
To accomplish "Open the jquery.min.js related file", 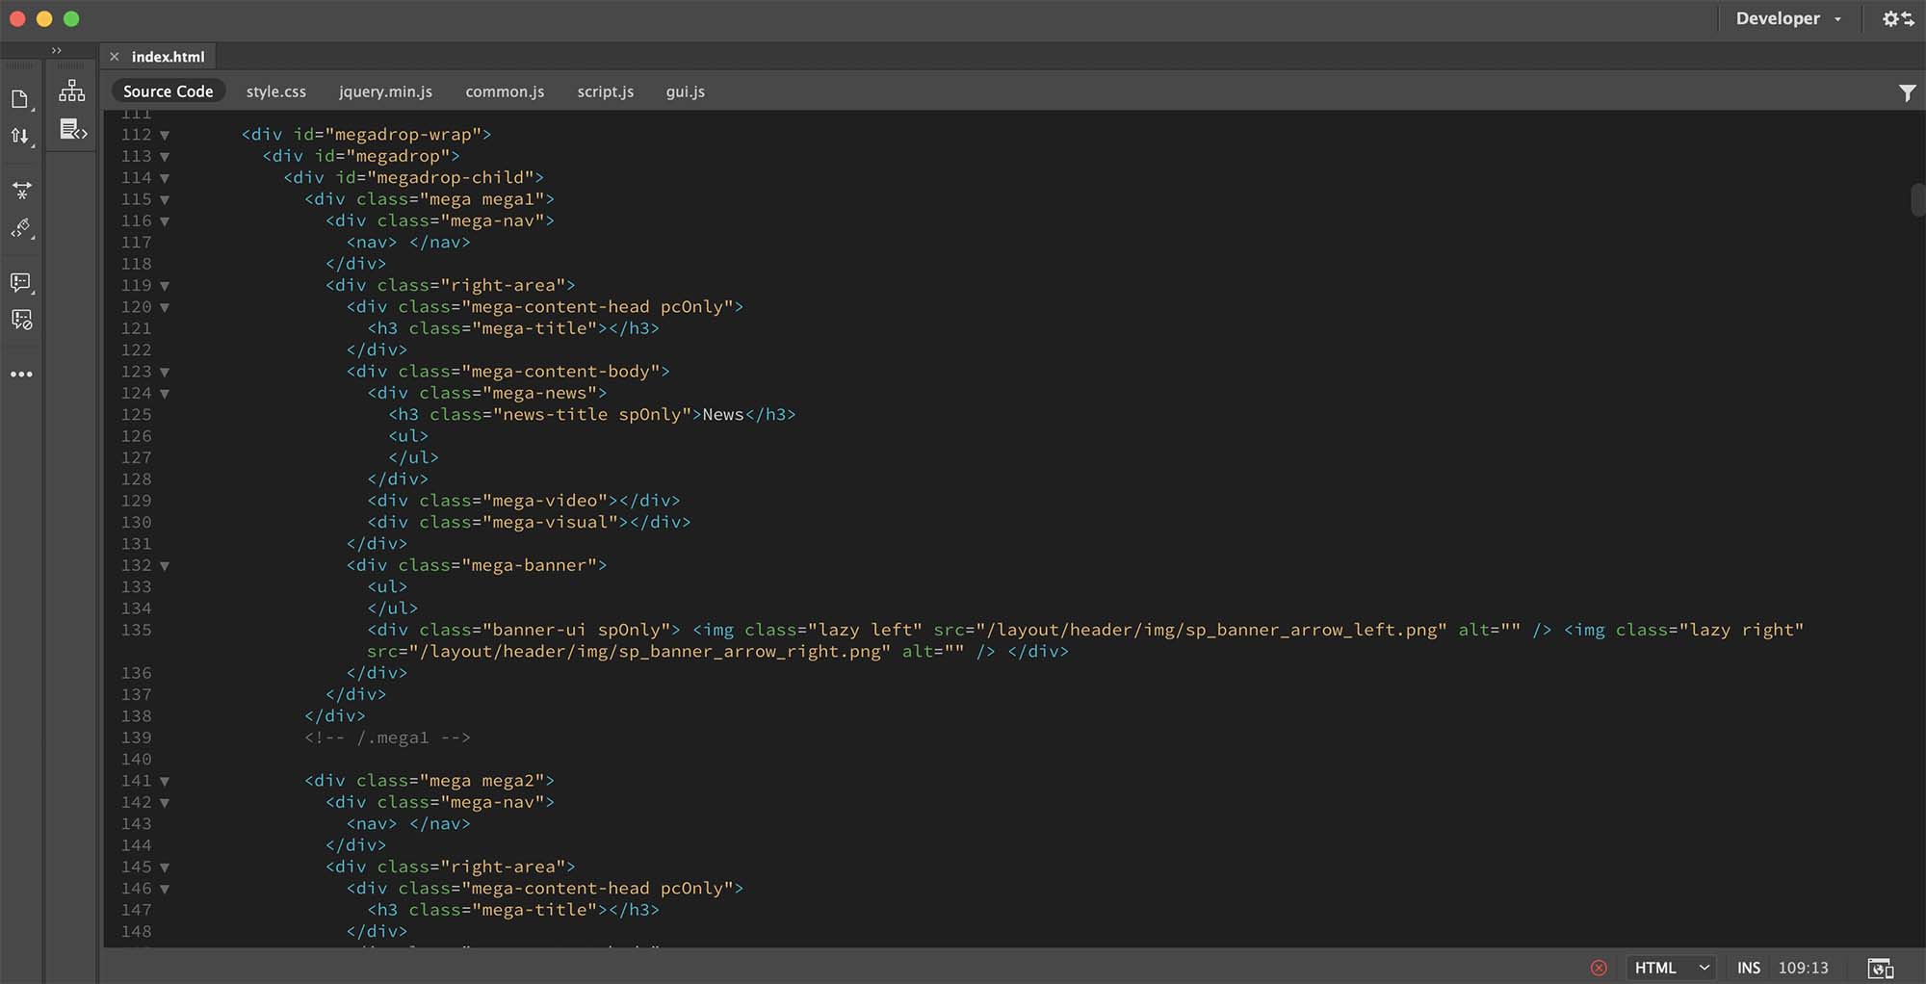I will tap(385, 91).
